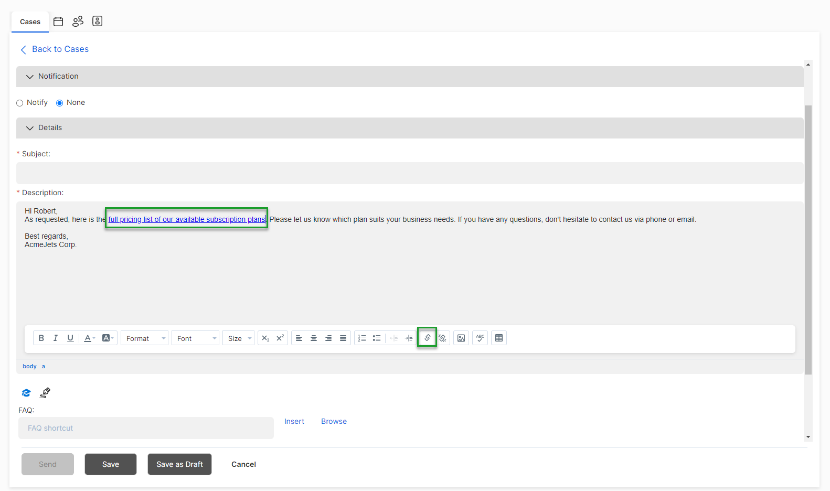Click the scrollbar up arrow
The image size is (830, 491).
808,64
